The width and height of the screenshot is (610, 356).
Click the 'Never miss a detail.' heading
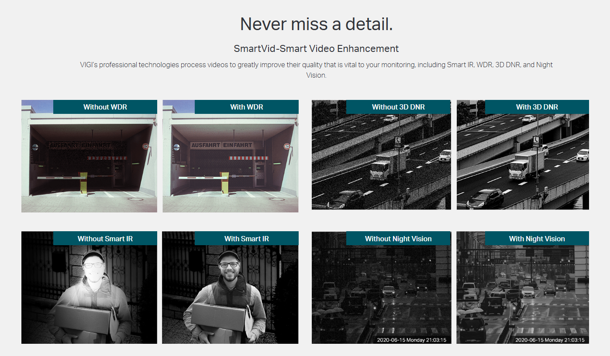[x=316, y=24]
